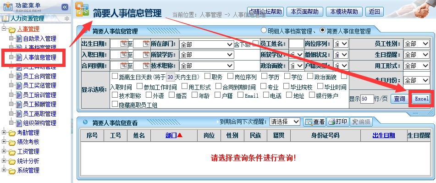Open the 出生日期 start date calendar icon
Image resolution: width=436 pixels, height=183 pixels.
click(124, 44)
